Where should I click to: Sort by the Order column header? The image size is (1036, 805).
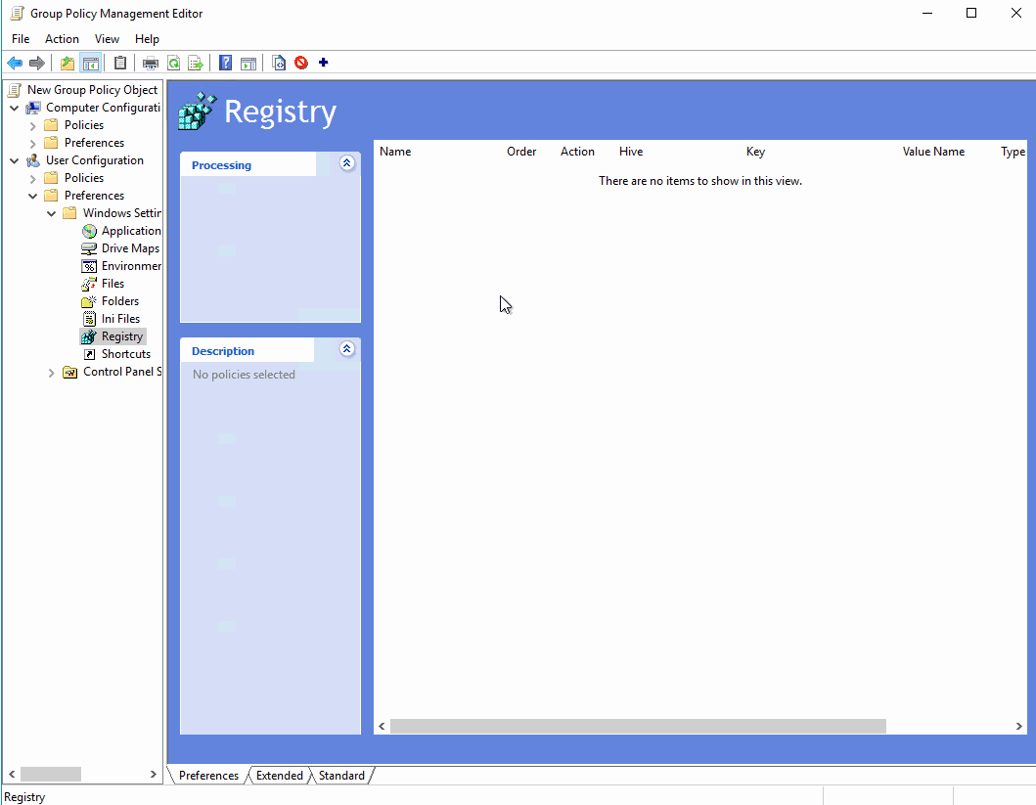[x=521, y=152]
